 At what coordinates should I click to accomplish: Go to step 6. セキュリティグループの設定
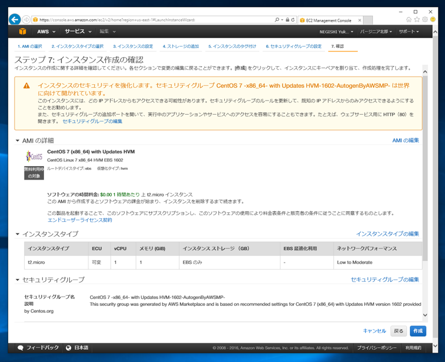pyautogui.click(x=294, y=46)
